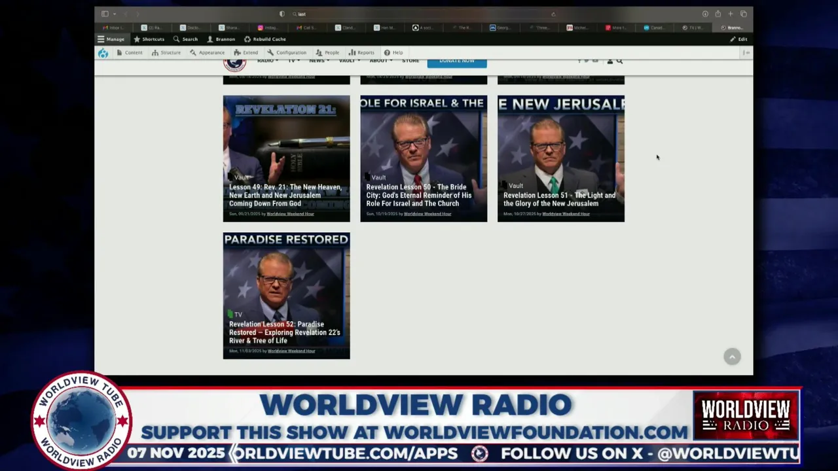This screenshot has width=838, height=471.
Task: Open a new Safari tab with plus
Action: pos(731,14)
